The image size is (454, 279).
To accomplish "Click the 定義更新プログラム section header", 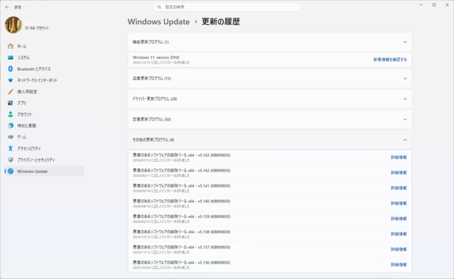I will pos(270,120).
